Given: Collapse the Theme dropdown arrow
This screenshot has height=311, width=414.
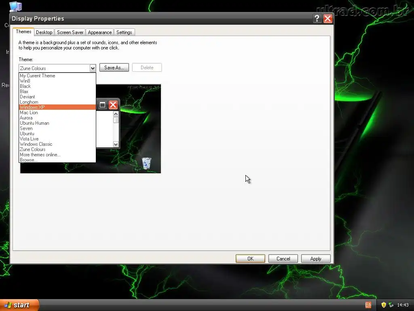Looking at the screenshot, I should tap(93, 68).
